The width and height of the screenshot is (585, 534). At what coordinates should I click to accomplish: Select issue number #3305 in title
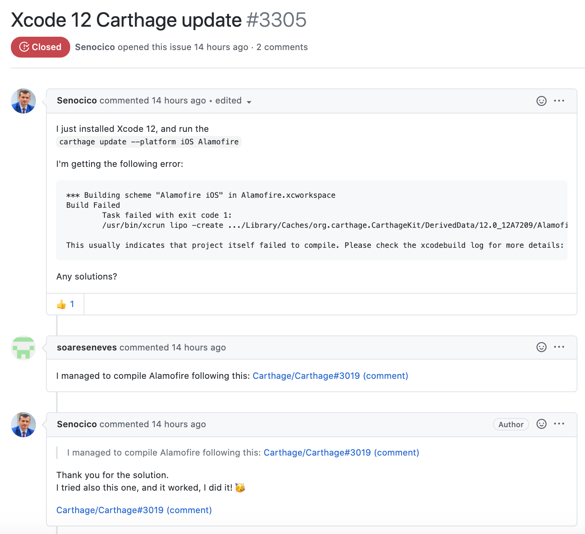(x=277, y=20)
